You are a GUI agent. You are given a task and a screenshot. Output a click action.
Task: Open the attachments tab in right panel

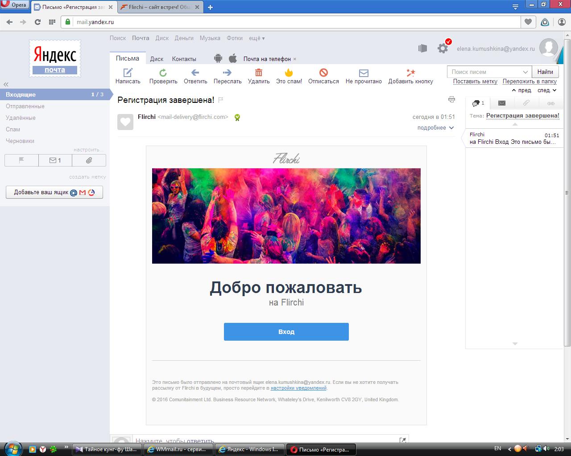(x=526, y=103)
